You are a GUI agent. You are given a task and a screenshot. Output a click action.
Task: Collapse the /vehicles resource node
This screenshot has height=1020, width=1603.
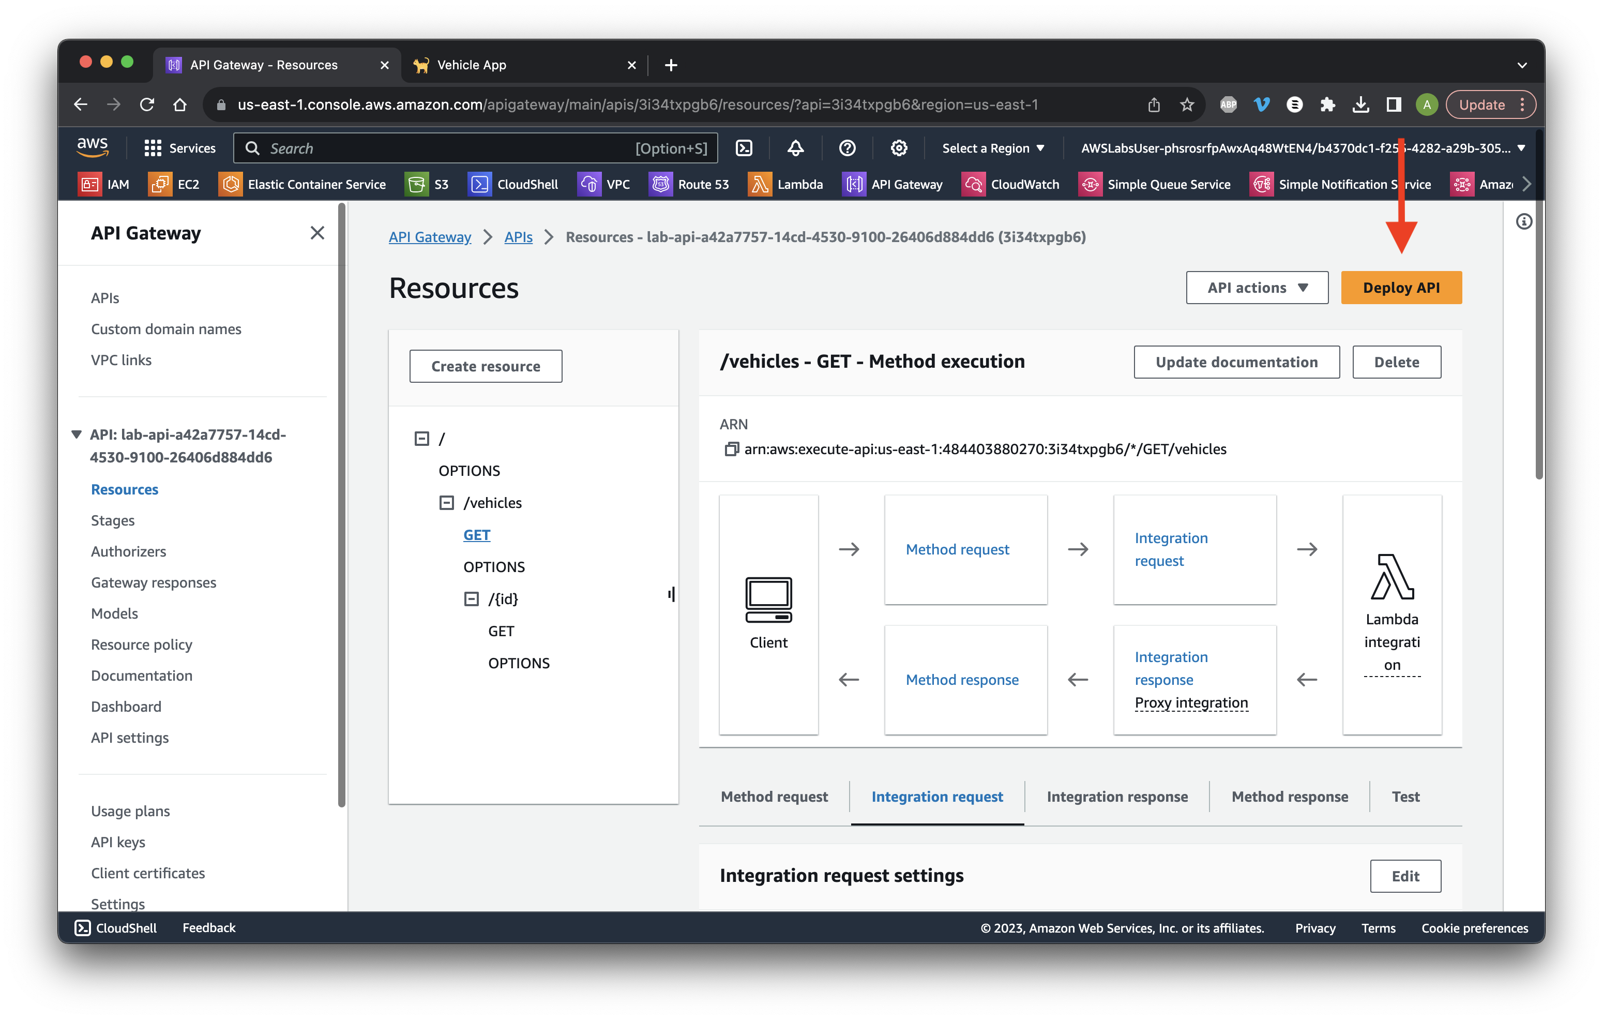[x=446, y=503]
